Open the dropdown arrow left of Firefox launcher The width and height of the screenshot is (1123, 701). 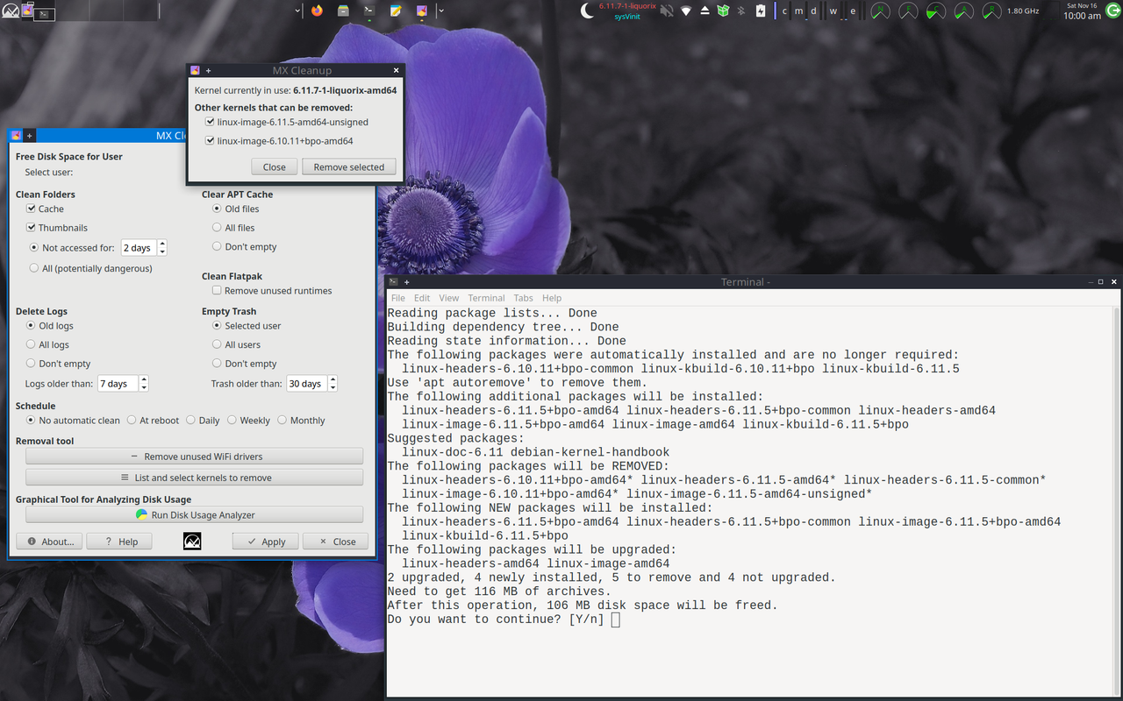(x=297, y=11)
